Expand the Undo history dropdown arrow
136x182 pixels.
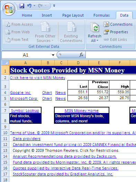click(x=34, y=6)
